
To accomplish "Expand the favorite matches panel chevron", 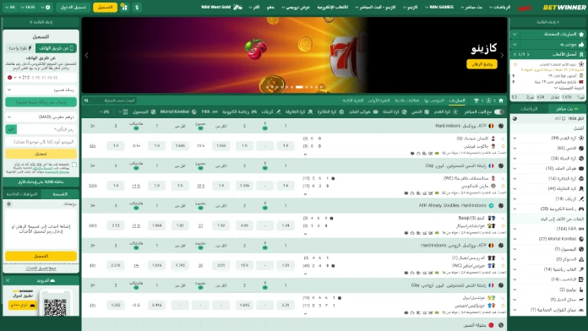I will 514,34.
